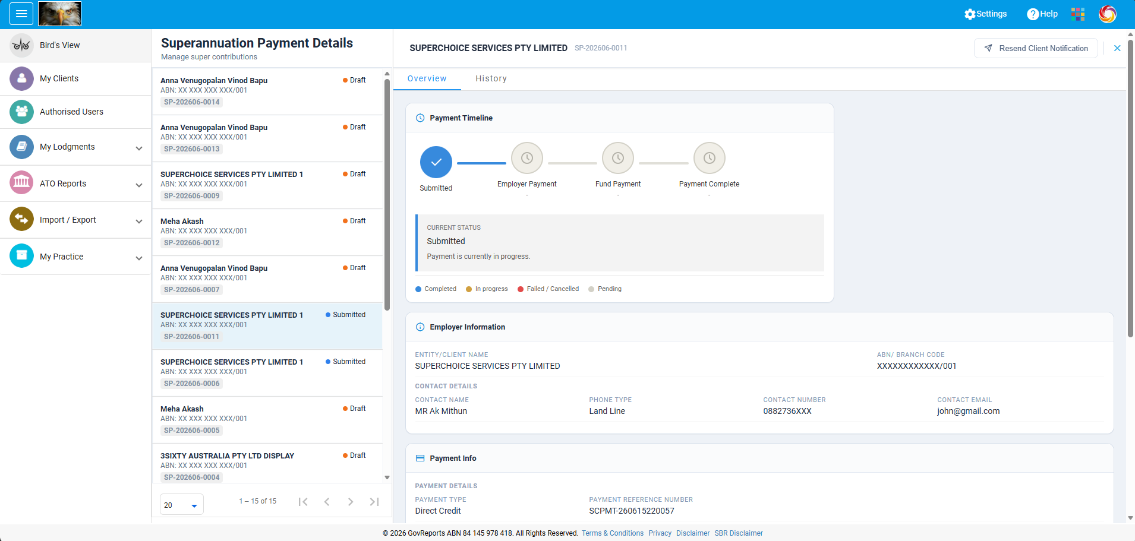Click the My Practice icon
Screen dimensions: 1135x541
point(21,256)
